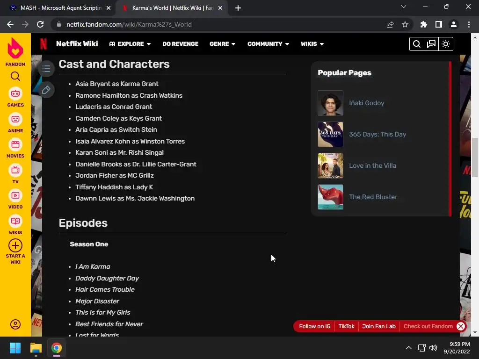479x359 pixels.
Task: Open Chrome three-dot menu
Action: point(469,24)
